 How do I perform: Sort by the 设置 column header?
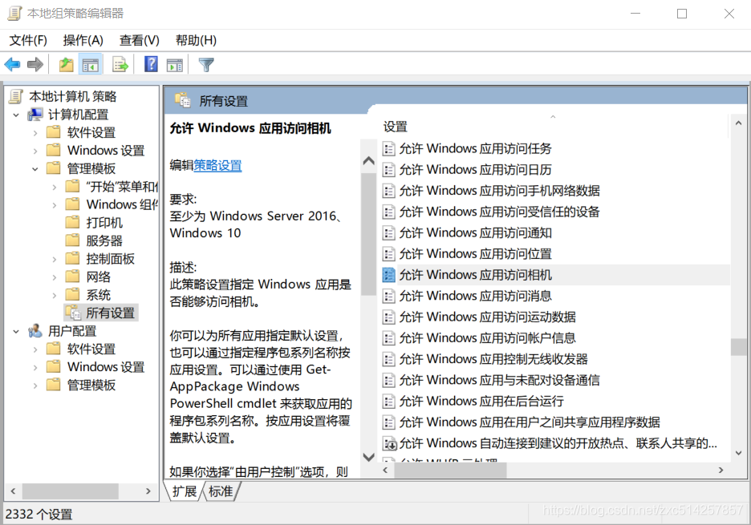pyautogui.click(x=553, y=127)
